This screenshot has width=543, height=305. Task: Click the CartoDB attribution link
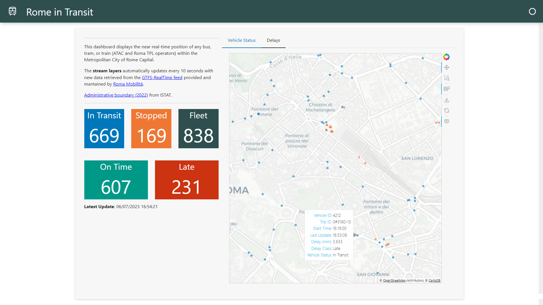[x=434, y=280]
